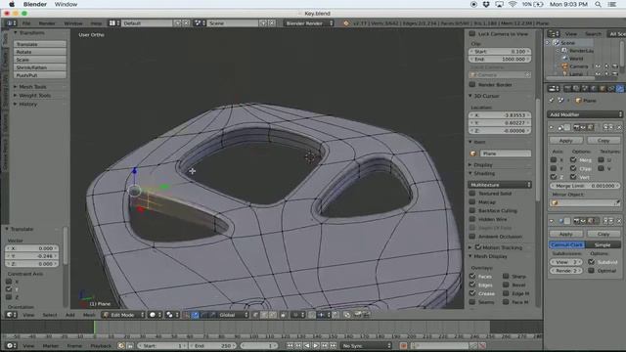This screenshot has width=626, height=352.
Task: Click the Rotate tool button
Action: click(x=40, y=52)
